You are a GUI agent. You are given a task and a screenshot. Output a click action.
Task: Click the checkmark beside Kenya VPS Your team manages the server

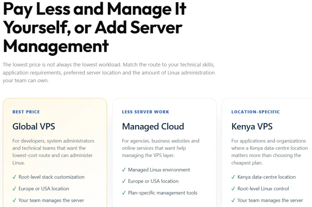pyautogui.click(x=233, y=200)
